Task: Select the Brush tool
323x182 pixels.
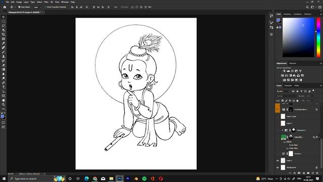Action: [4, 52]
